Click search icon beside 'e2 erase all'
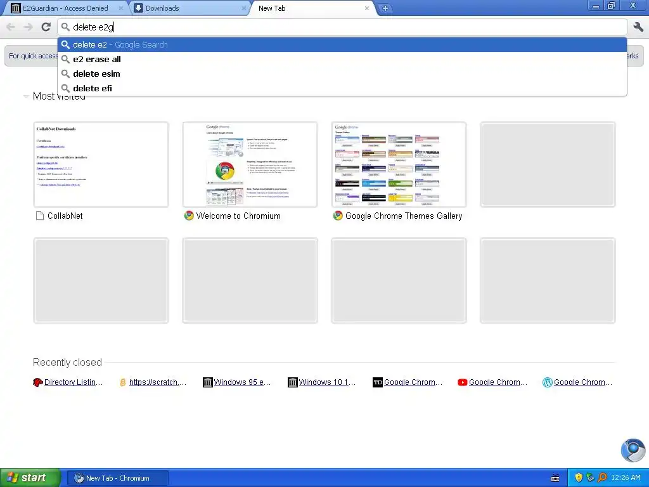The width and height of the screenshot is (649, 487). [x=65, y=59]
